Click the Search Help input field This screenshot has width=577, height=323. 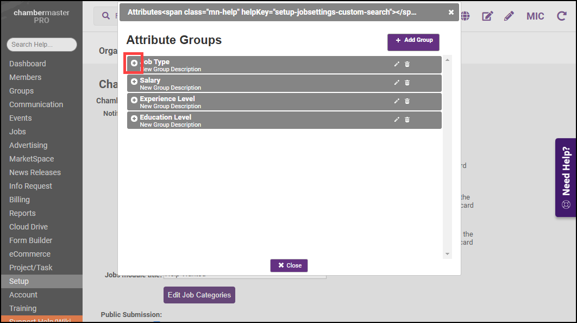click(41, 45)
